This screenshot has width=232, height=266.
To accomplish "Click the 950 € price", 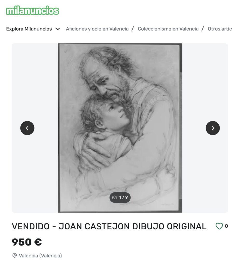I will coord(27,242).
